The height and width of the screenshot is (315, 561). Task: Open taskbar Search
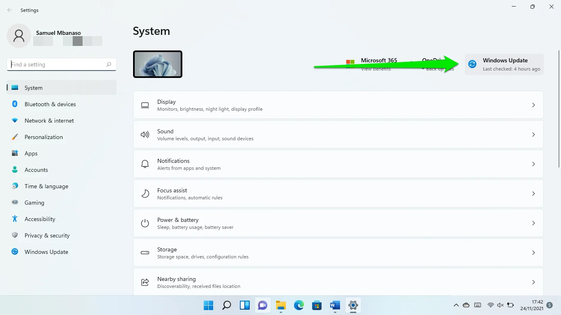pyautogui.click(x=226, y=305)
